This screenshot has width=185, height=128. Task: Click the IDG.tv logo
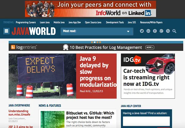(132, 60)
